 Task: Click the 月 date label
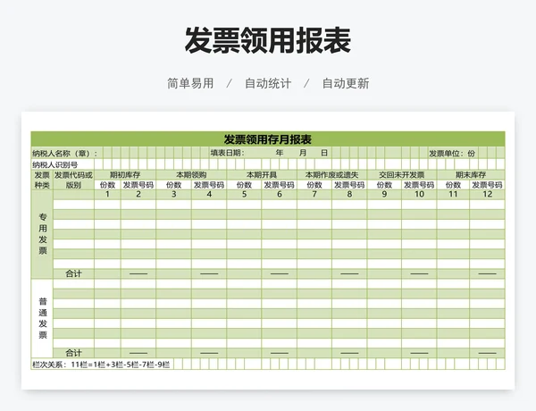pos(303,153)
